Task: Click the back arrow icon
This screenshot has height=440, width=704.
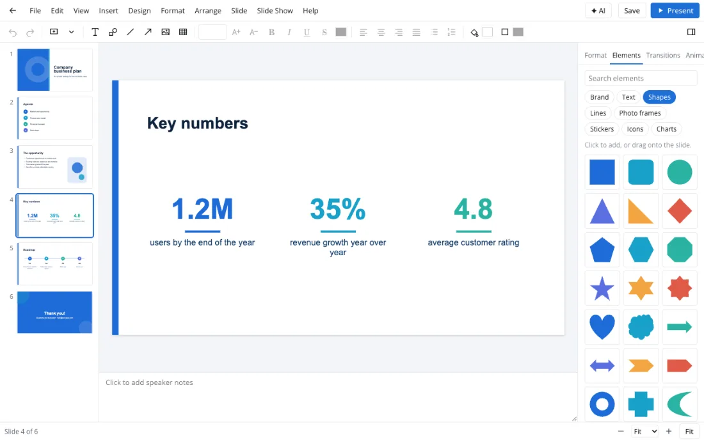Action: [13, 10]
